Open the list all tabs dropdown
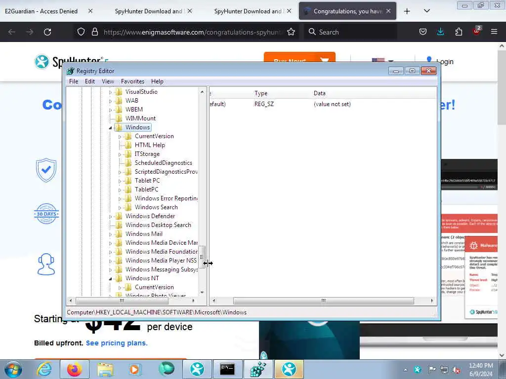The height and width of the screenshot is (379, 506). click(426, 11)
